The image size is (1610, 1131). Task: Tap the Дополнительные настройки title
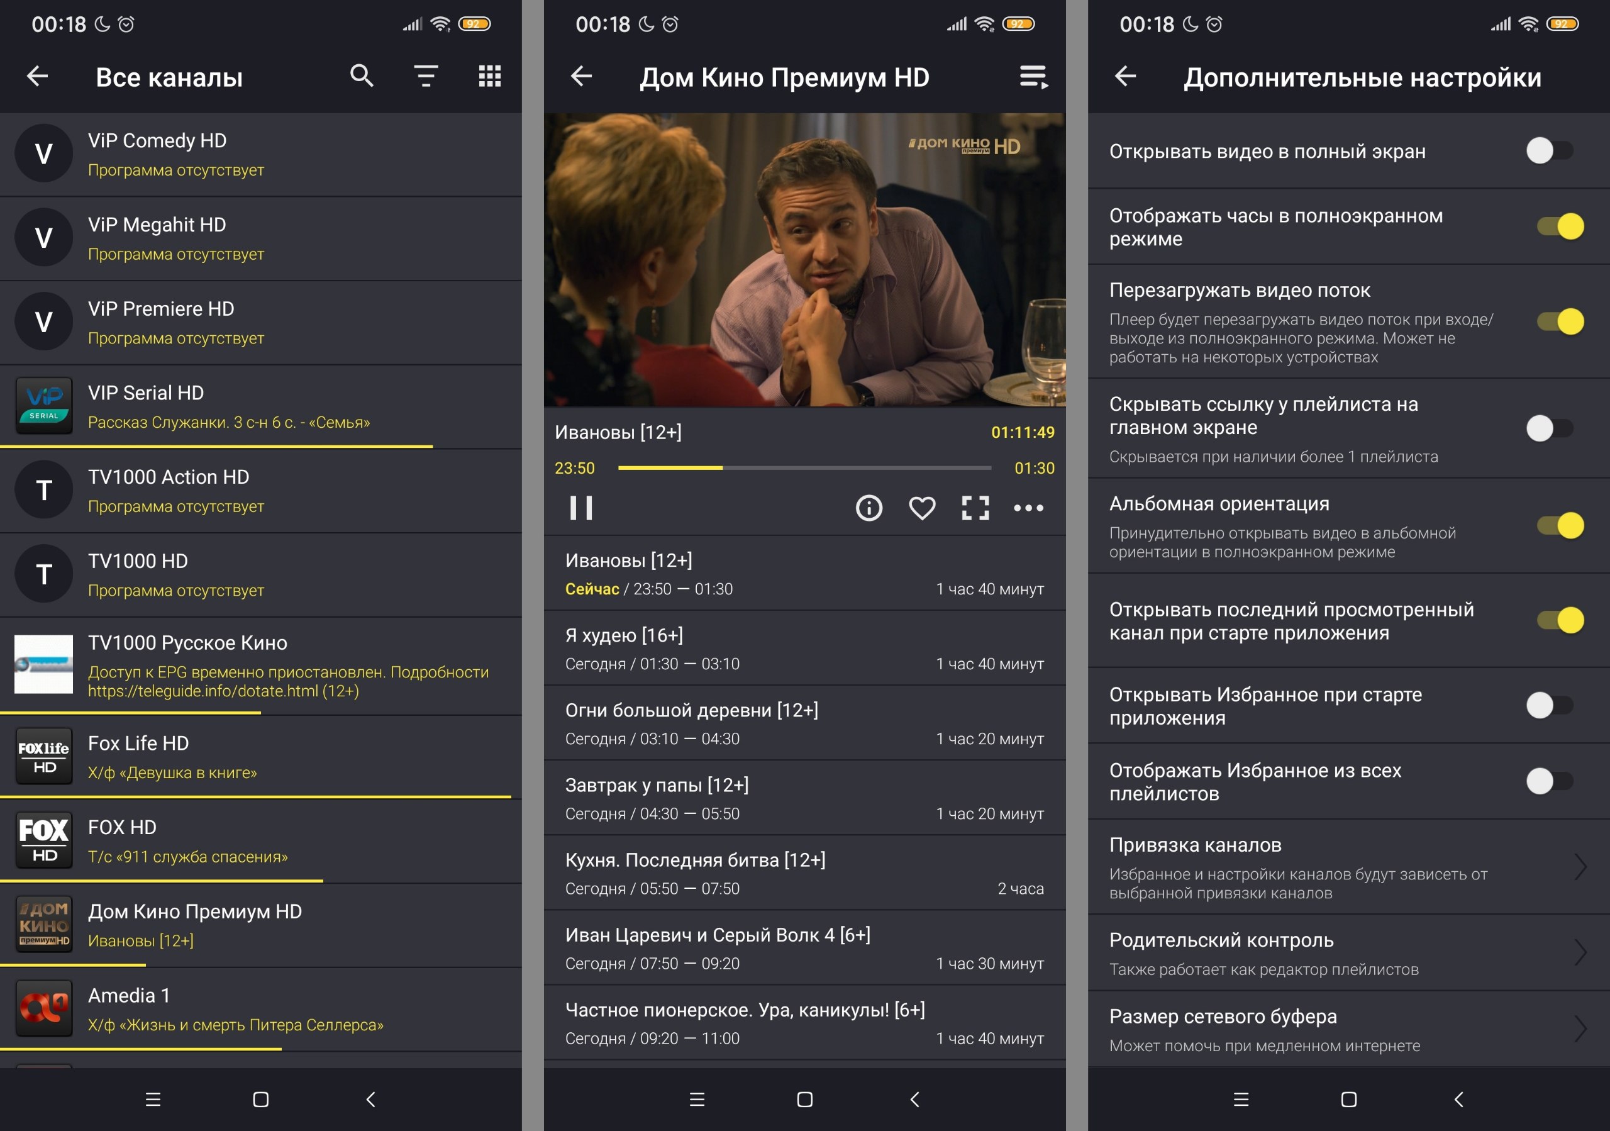[1362, 77]
